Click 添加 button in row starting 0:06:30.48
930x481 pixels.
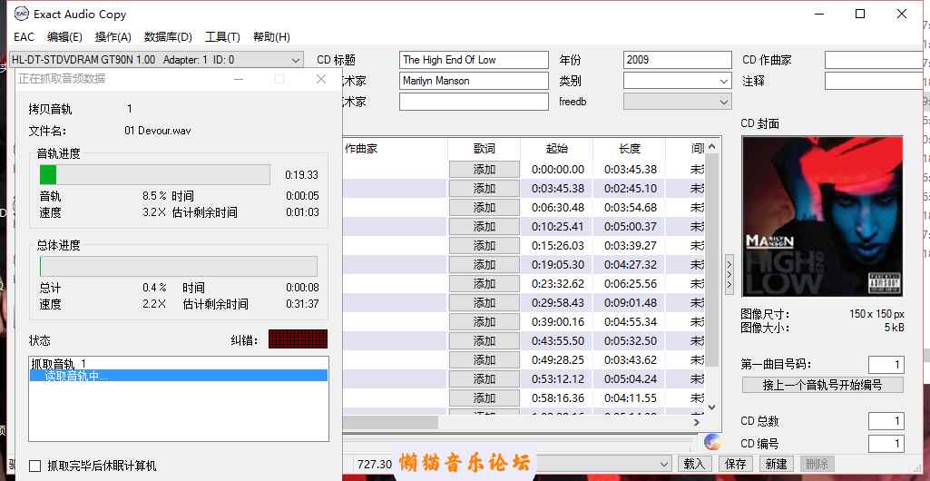click(x=484, y=207)
